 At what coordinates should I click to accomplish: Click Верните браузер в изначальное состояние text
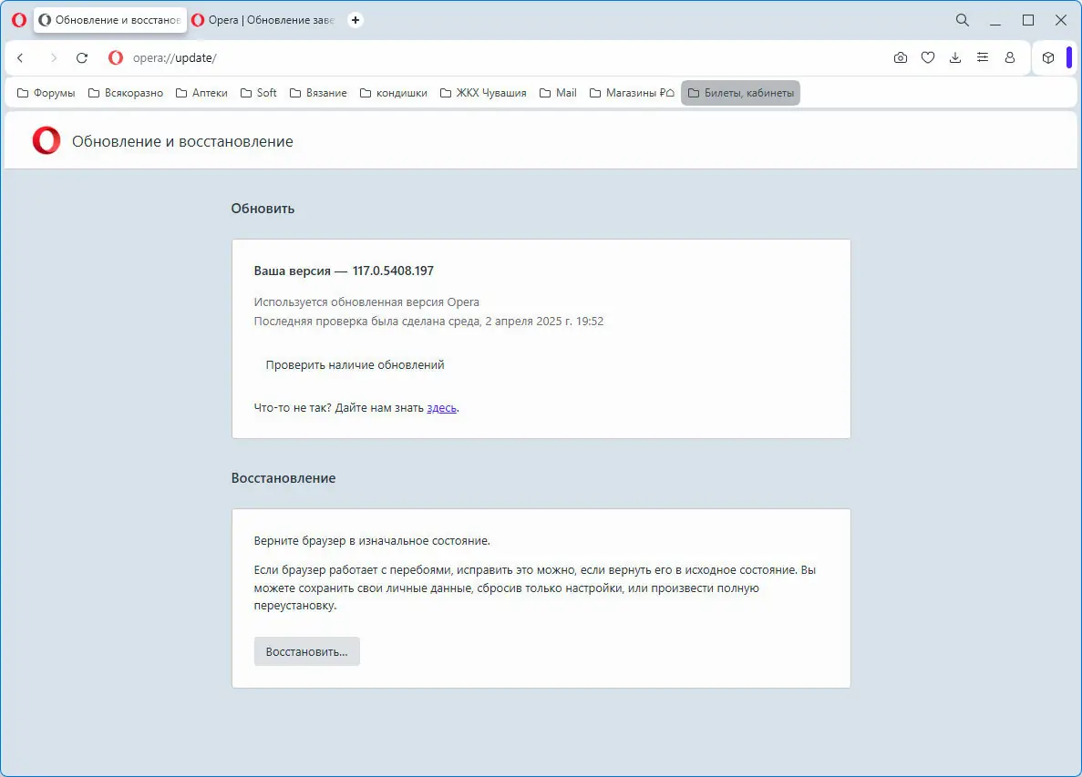(x=372, y=540)
